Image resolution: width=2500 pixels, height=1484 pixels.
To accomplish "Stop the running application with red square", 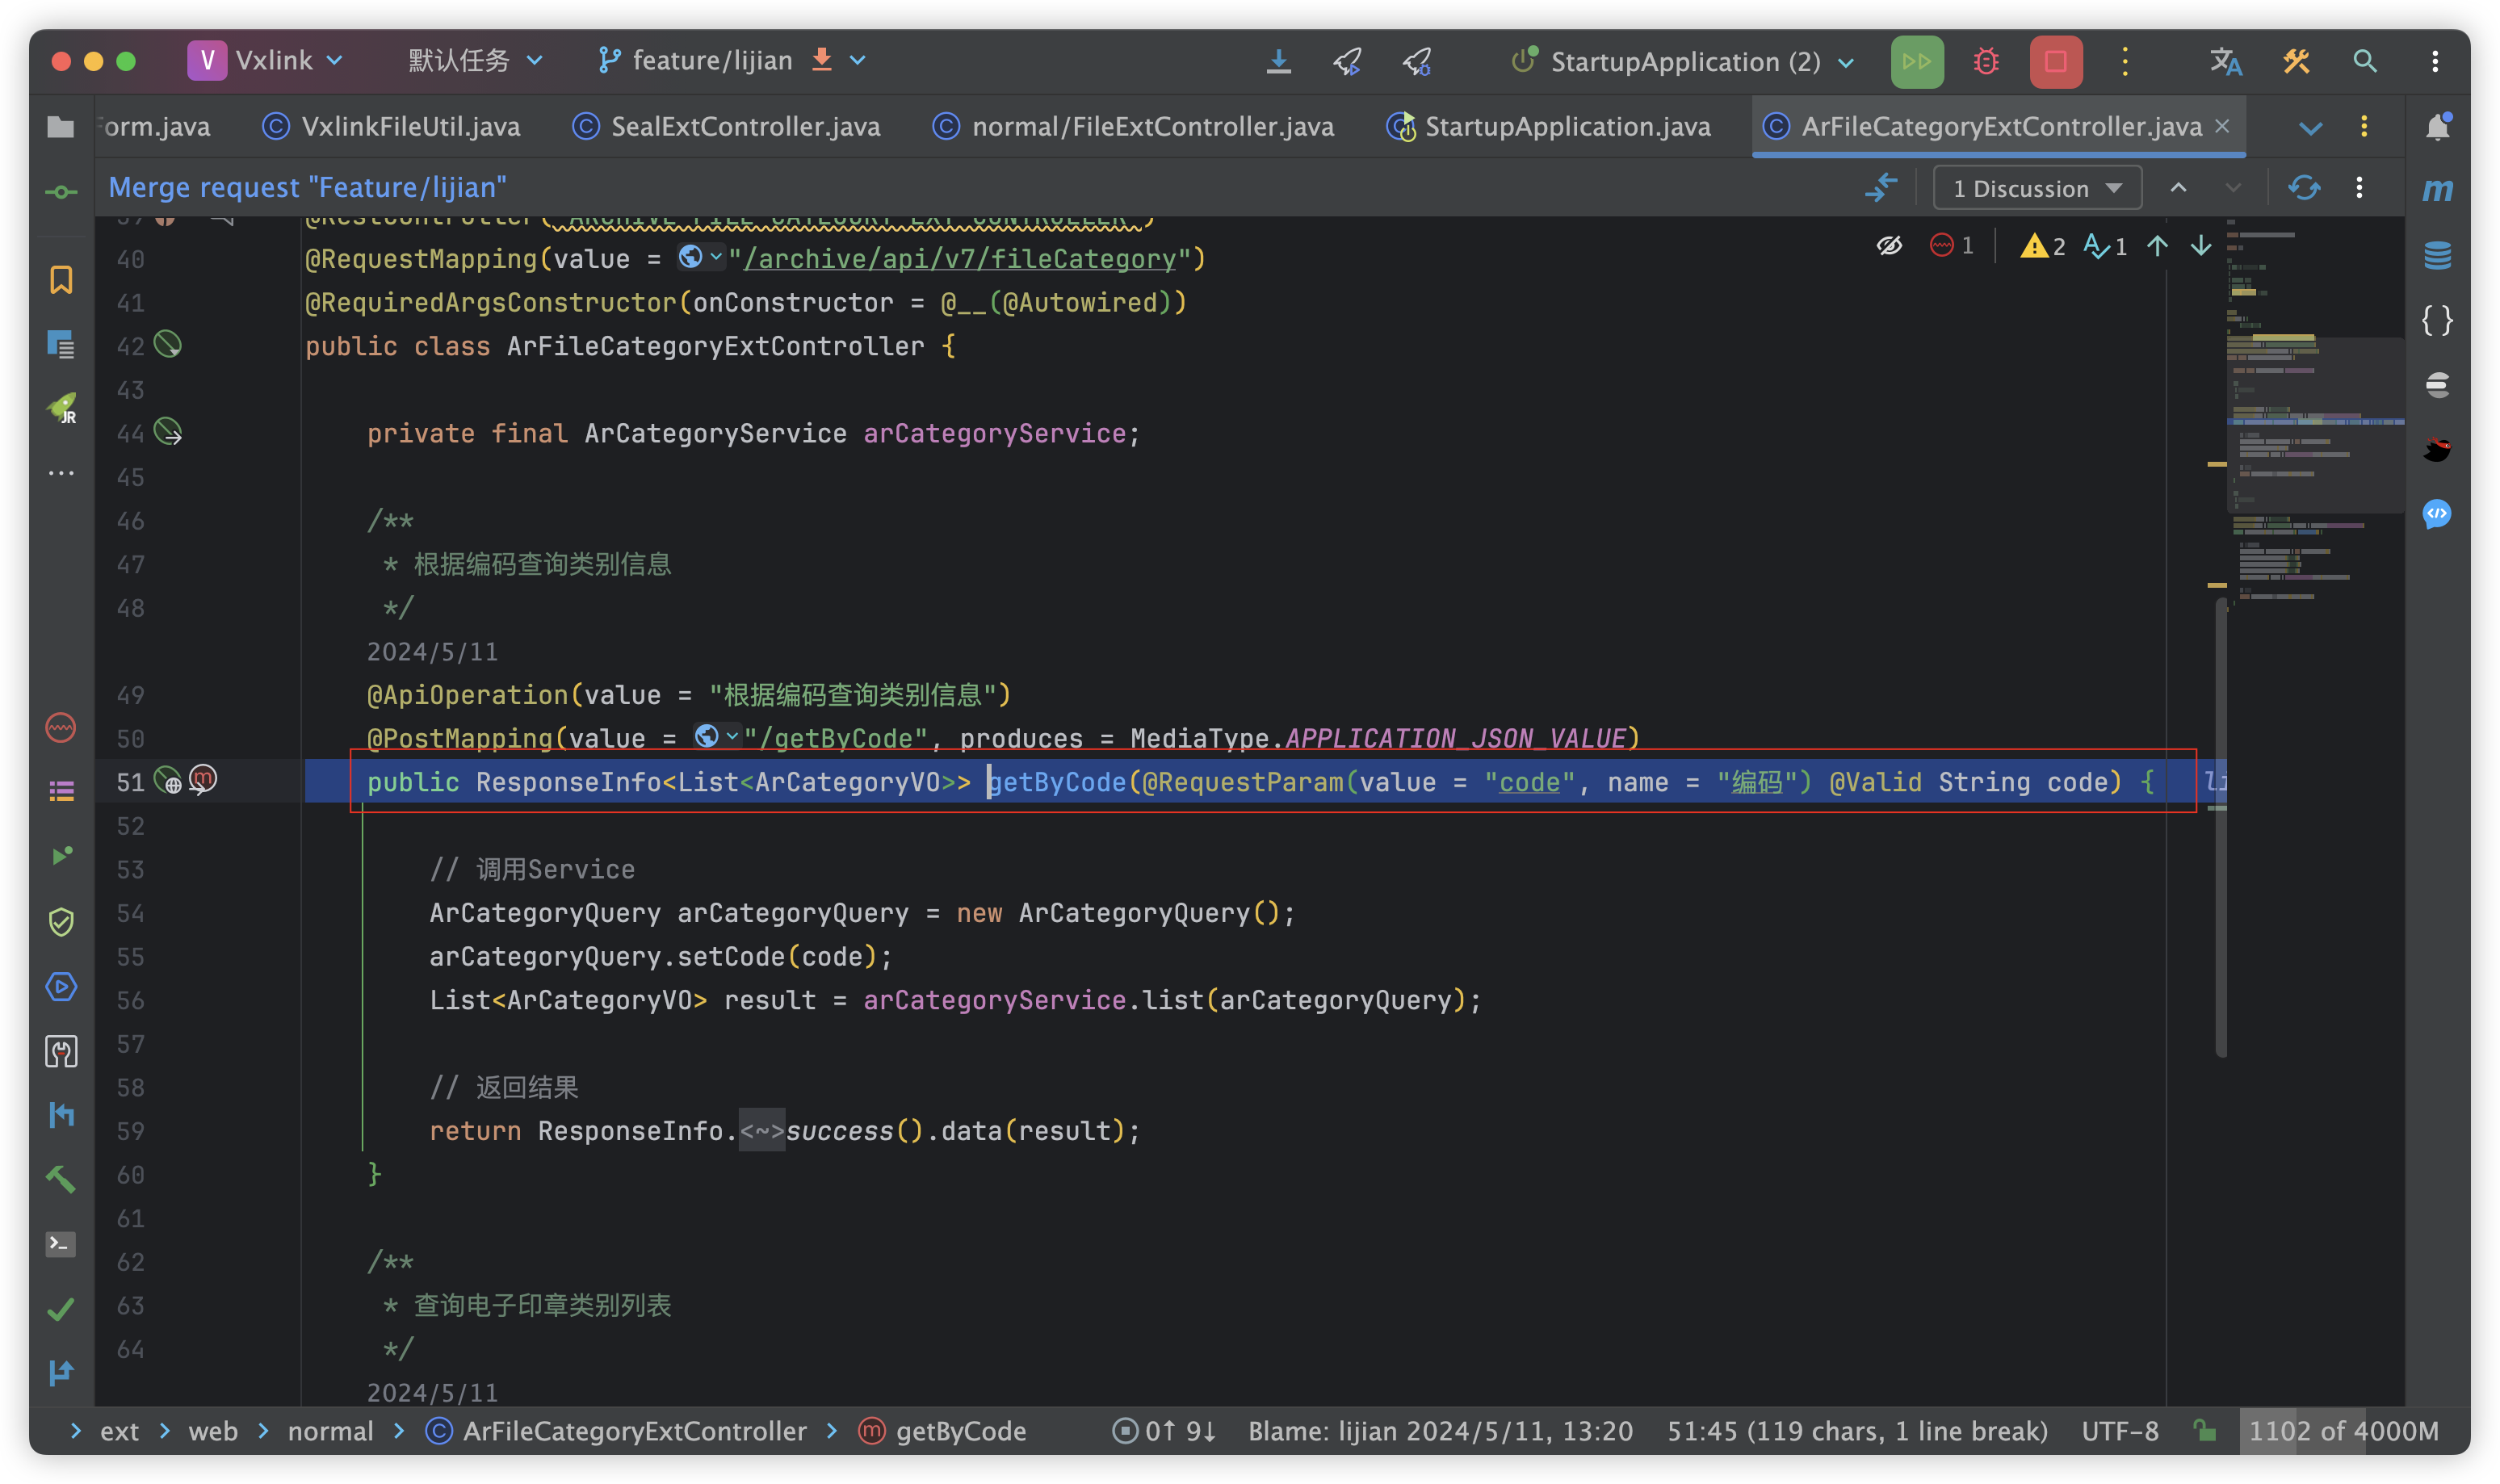I will (x=2055, y=62).
